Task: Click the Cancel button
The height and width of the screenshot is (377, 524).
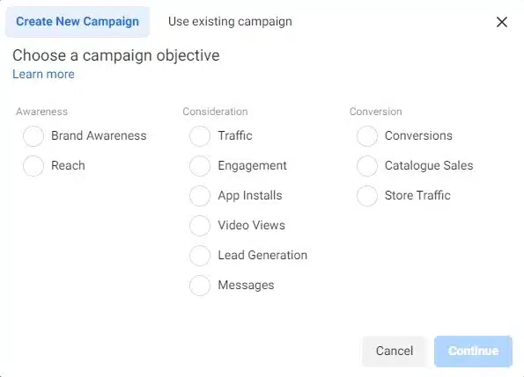Action: pyautogui.click(x=395, y=351)
